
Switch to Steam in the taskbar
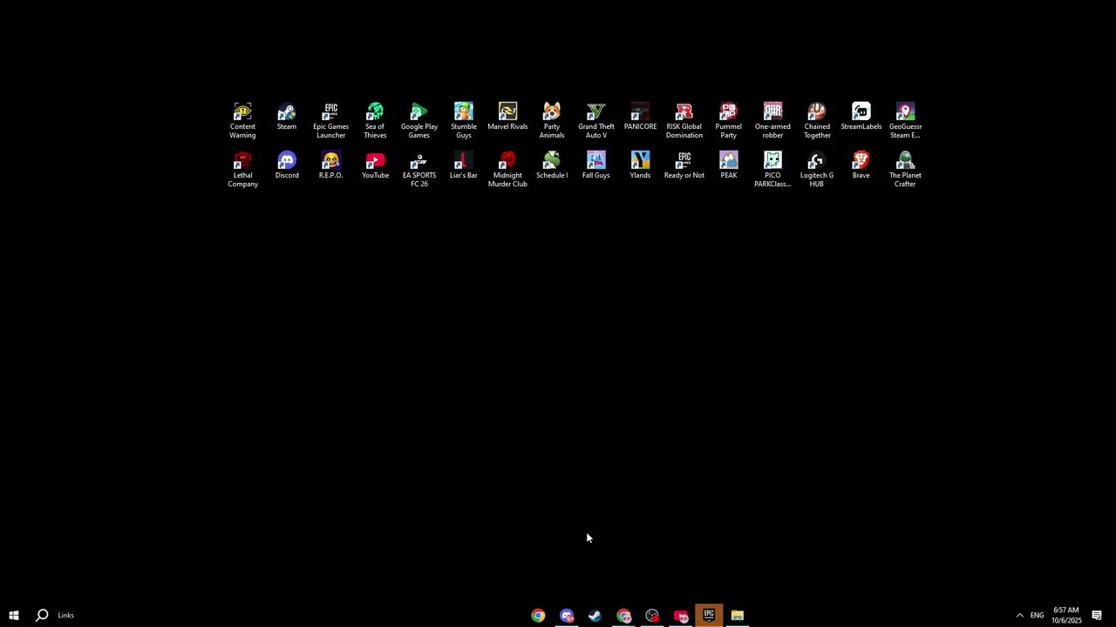pyautogui.click(x=595, y=616)
